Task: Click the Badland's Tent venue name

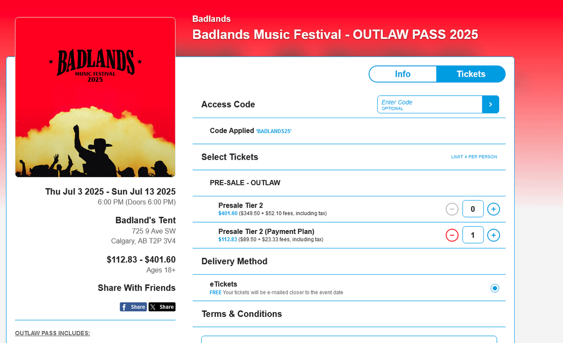Action: point(145,220)
